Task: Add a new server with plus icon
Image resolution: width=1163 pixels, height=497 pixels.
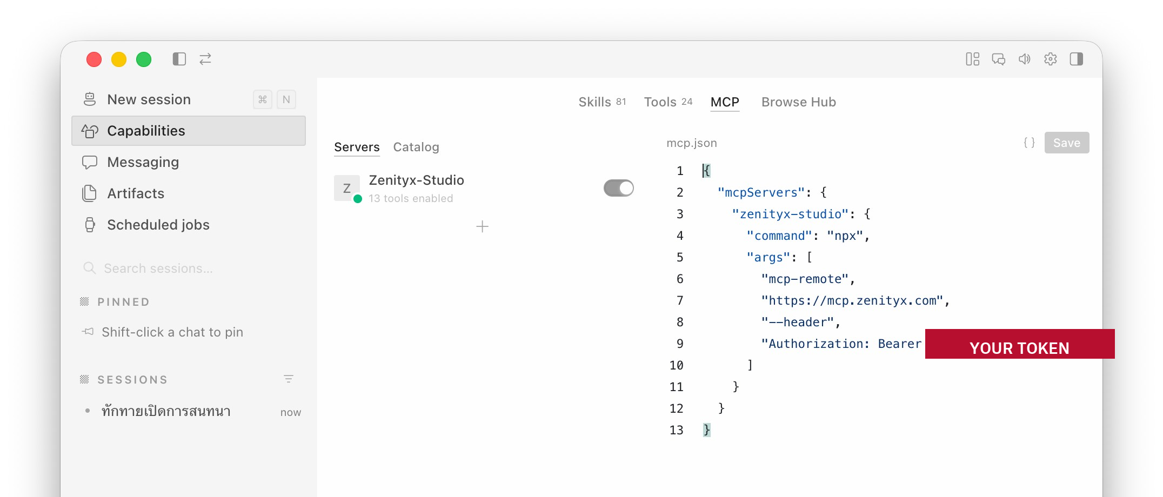Action: click(x=482, y=226)
